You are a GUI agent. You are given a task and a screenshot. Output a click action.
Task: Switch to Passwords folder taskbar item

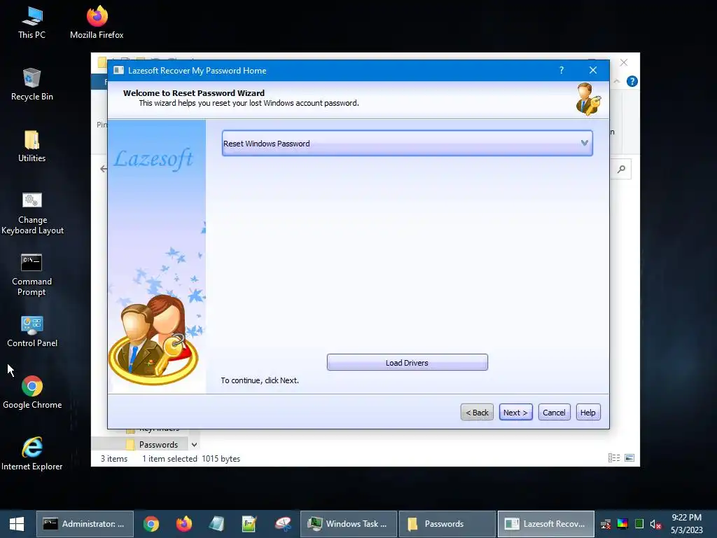(447, 524)
